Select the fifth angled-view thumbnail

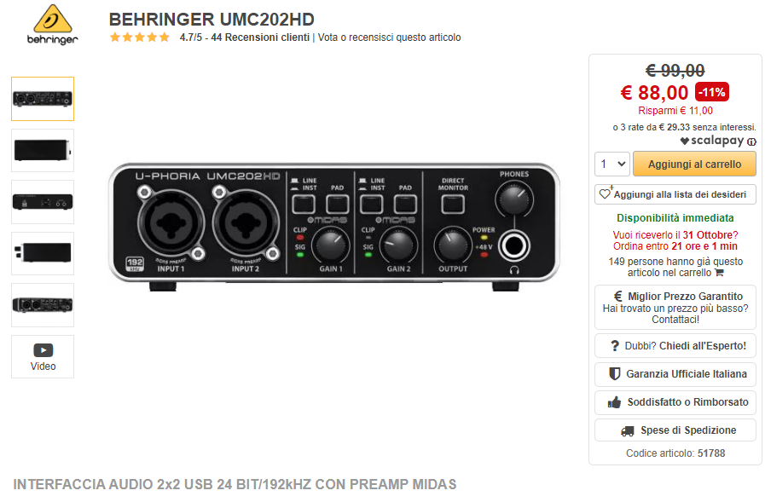(x=43, y=305)
